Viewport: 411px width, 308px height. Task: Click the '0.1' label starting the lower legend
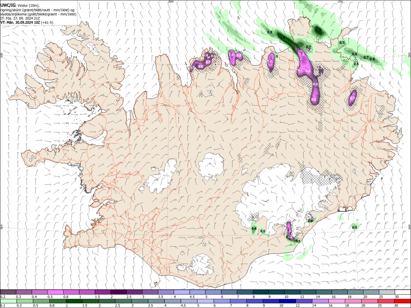pos(3,306)
